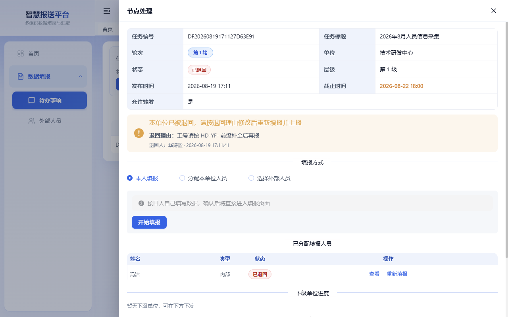Click the 类型 column header
The image size is (508, 317).
pyautogui.click(x=225, y=259)
